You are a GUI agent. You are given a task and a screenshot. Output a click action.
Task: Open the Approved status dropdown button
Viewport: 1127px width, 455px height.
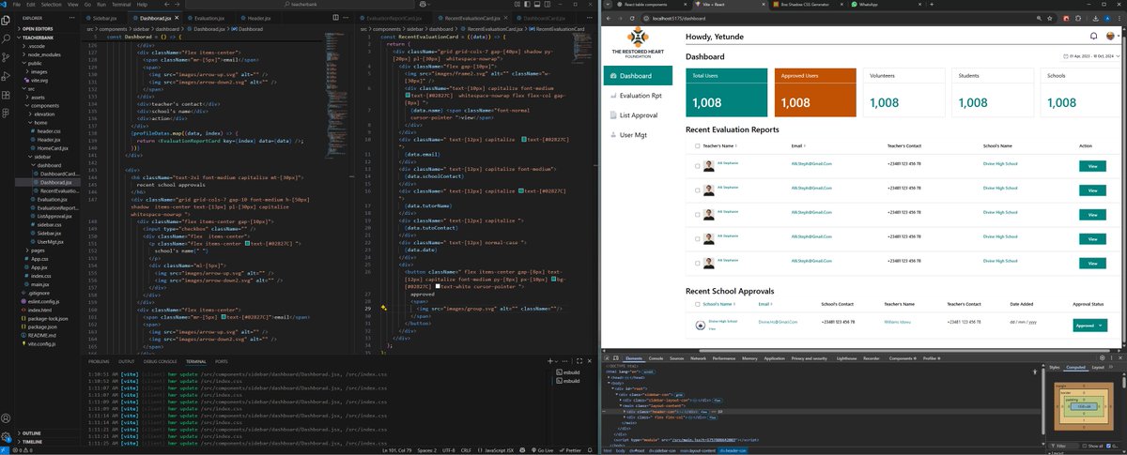[x=1088, y=325]
